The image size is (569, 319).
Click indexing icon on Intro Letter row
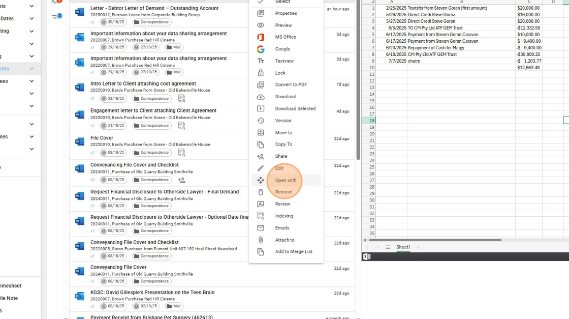pos(181,99)
